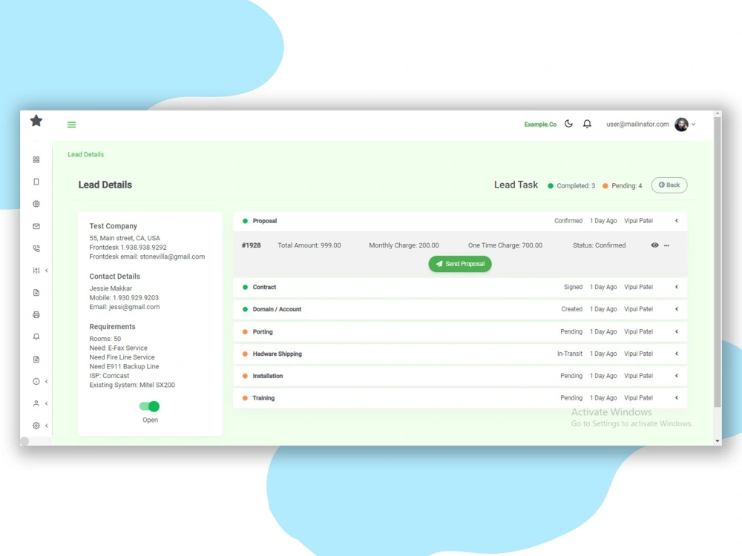Select the Hadware Shipping task title
742x556 pixels.
tap(278, 354)
